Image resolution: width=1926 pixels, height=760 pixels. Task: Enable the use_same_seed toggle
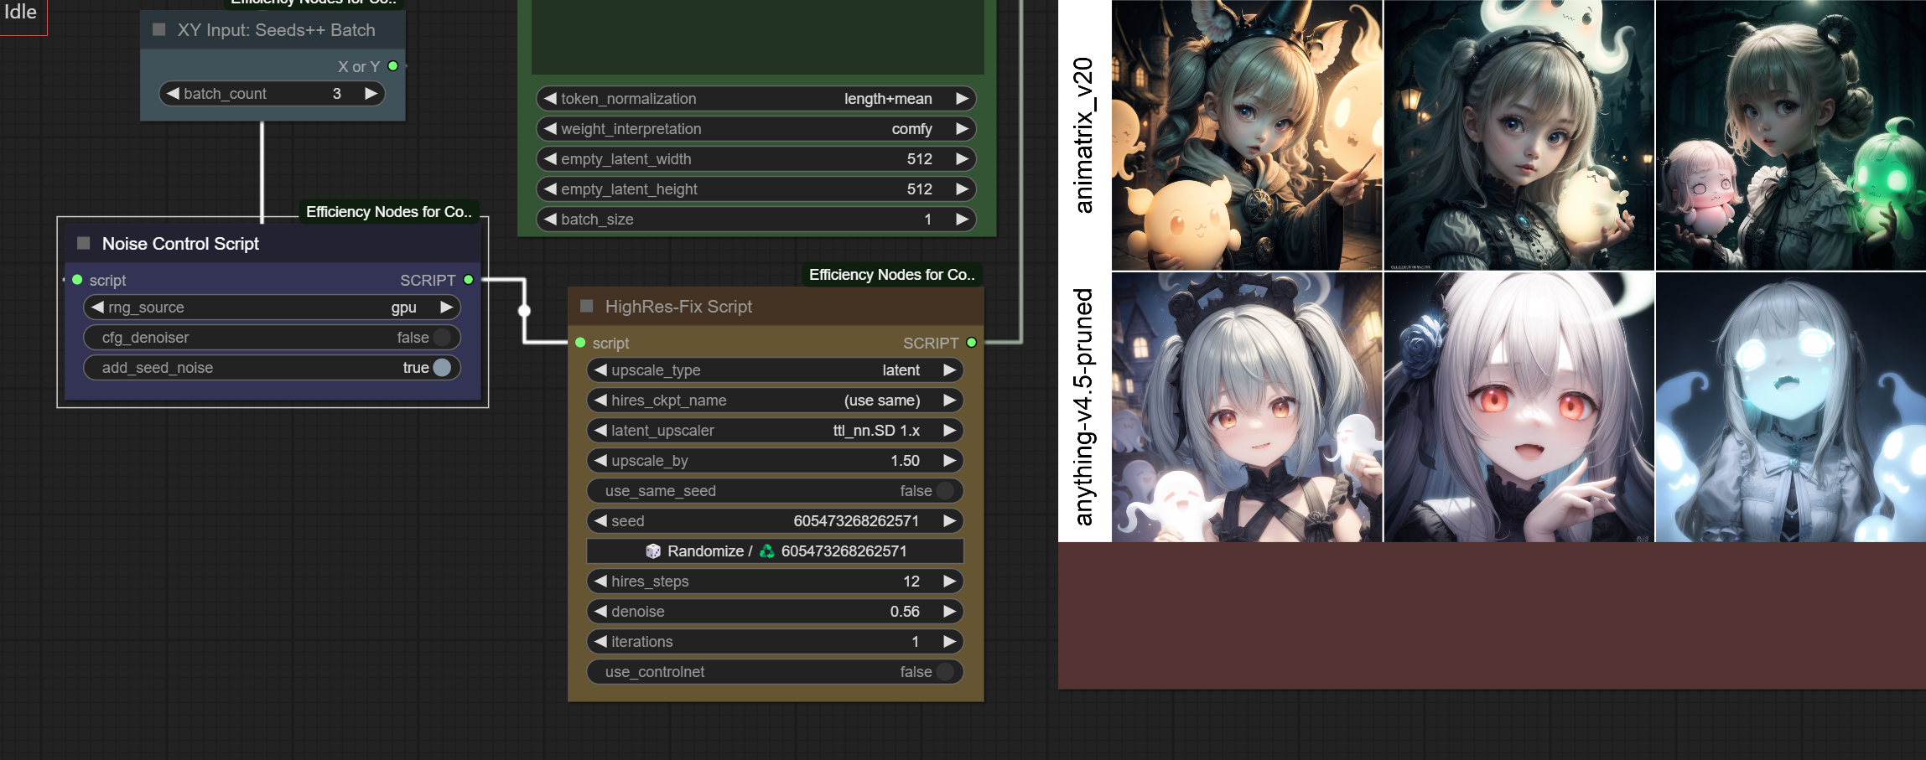coord(945,491)
